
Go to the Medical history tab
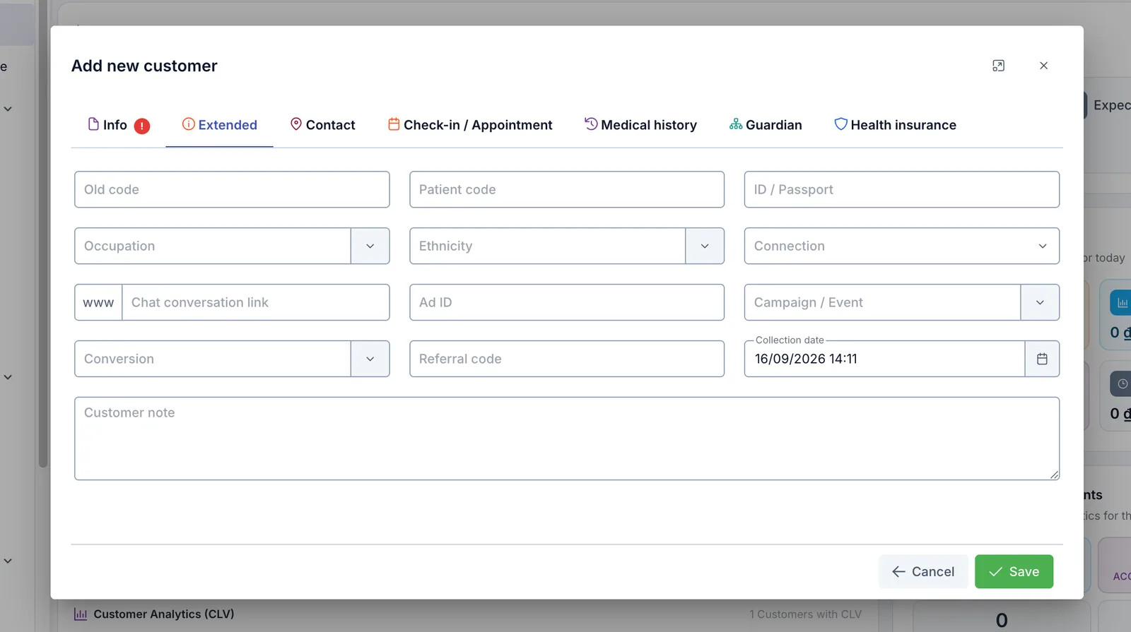(x=640, y=125)
